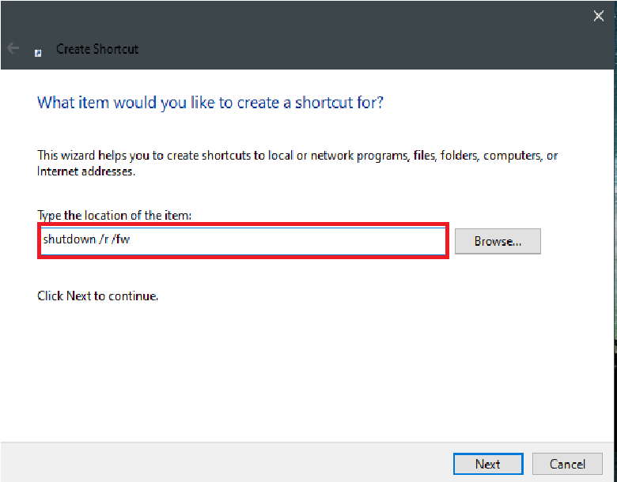Click the small shortcut icon beside Create Shortcut
617x482 pixels.
point(38,53)
